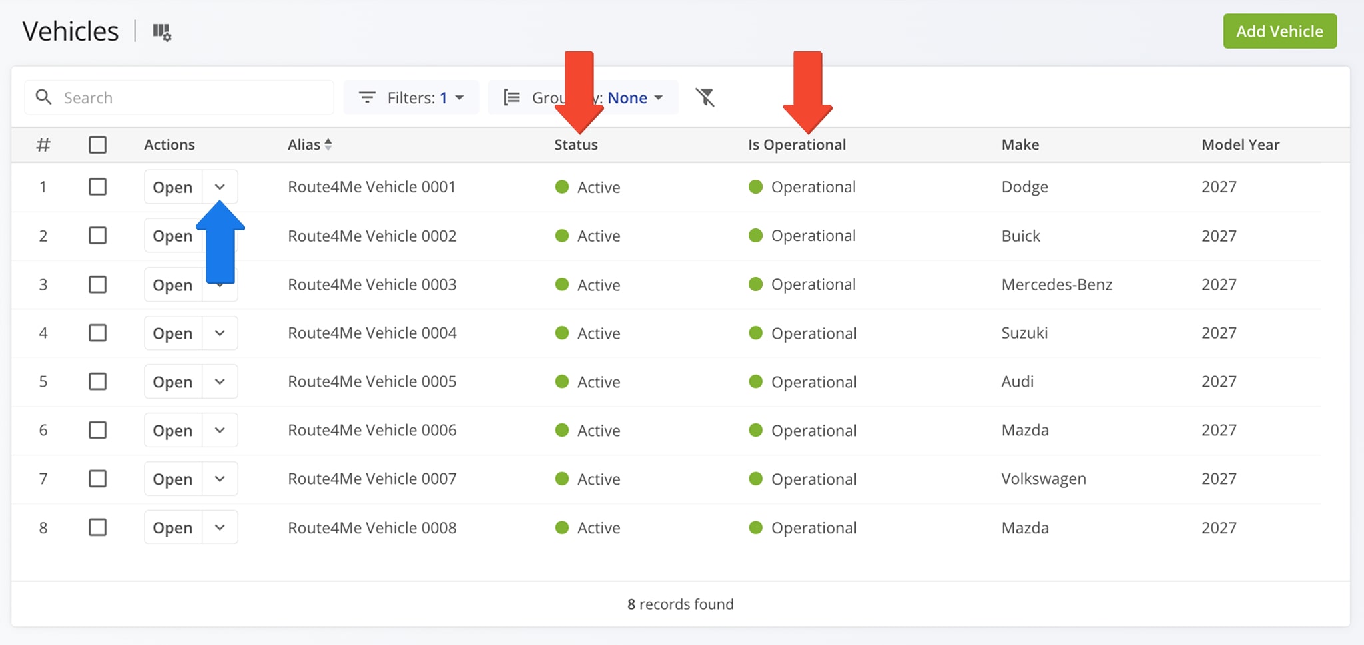The width and height of the screenshot is (1364, 645).
Task: Open Route4Me Vehicle 0003 via Open button
Action: (x=173, y=284)
